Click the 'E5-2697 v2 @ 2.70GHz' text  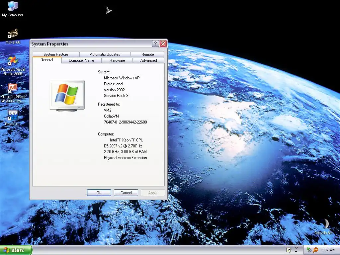[x=123, y=146]
